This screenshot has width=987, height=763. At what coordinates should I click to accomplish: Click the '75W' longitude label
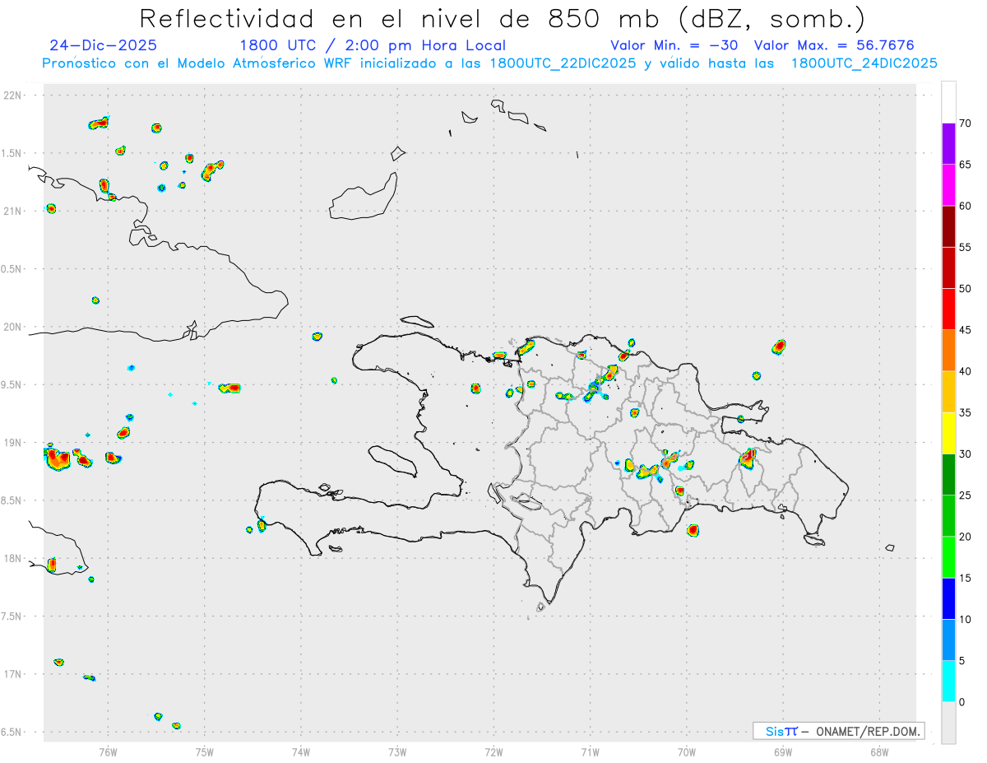click(x=205, y=751)
